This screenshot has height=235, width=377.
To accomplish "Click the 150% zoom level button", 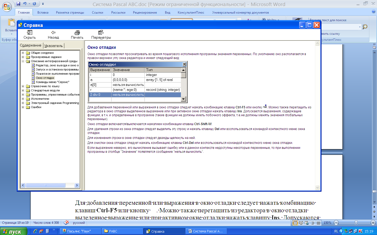I will pos(327,223).
